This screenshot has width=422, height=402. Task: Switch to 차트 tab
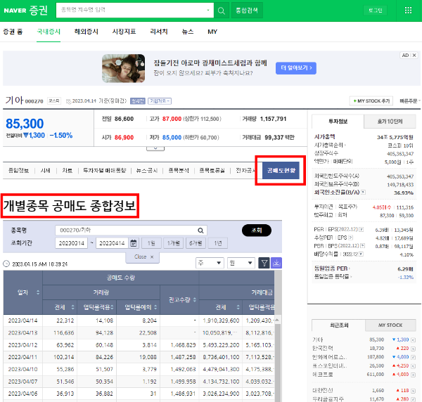[68, 171]
